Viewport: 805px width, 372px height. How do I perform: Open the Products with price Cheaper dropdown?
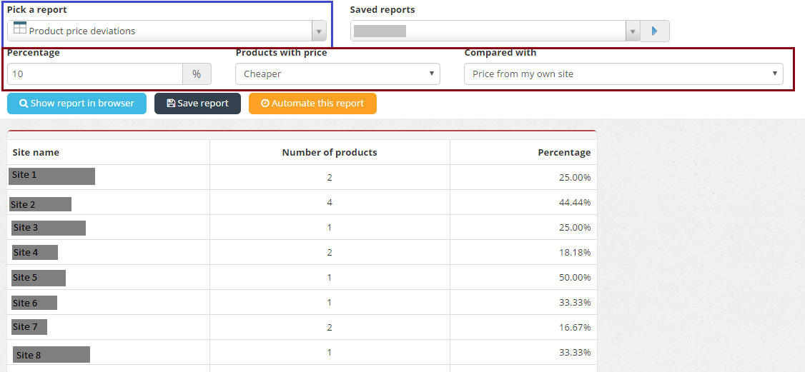click(338, 74)
